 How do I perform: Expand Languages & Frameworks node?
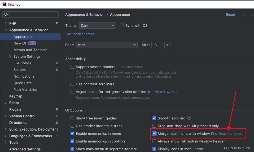(6, 136)
